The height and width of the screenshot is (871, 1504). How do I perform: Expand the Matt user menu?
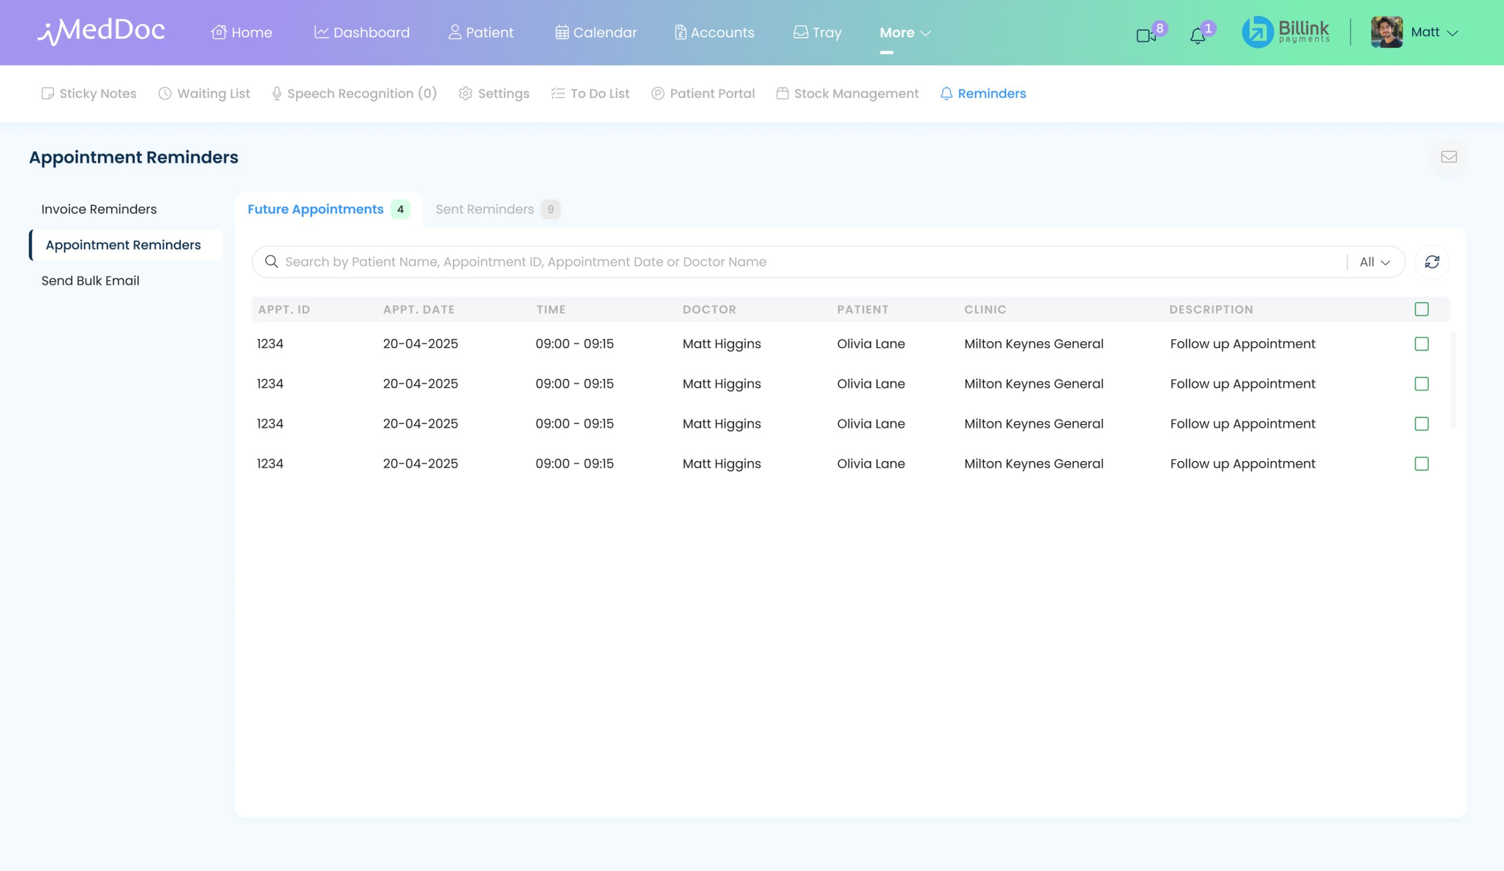click(1433, 32)
